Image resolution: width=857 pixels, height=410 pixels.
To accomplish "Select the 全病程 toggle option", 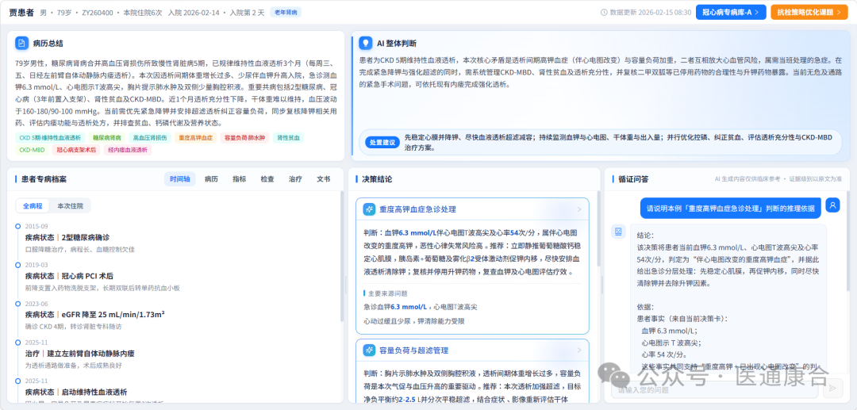I will pyautogui.click(x=33, y=206).
